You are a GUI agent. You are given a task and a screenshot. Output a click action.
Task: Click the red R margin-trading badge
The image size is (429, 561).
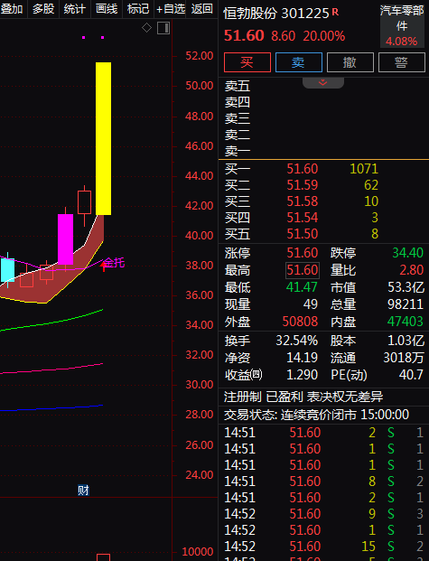pos(335,12)
